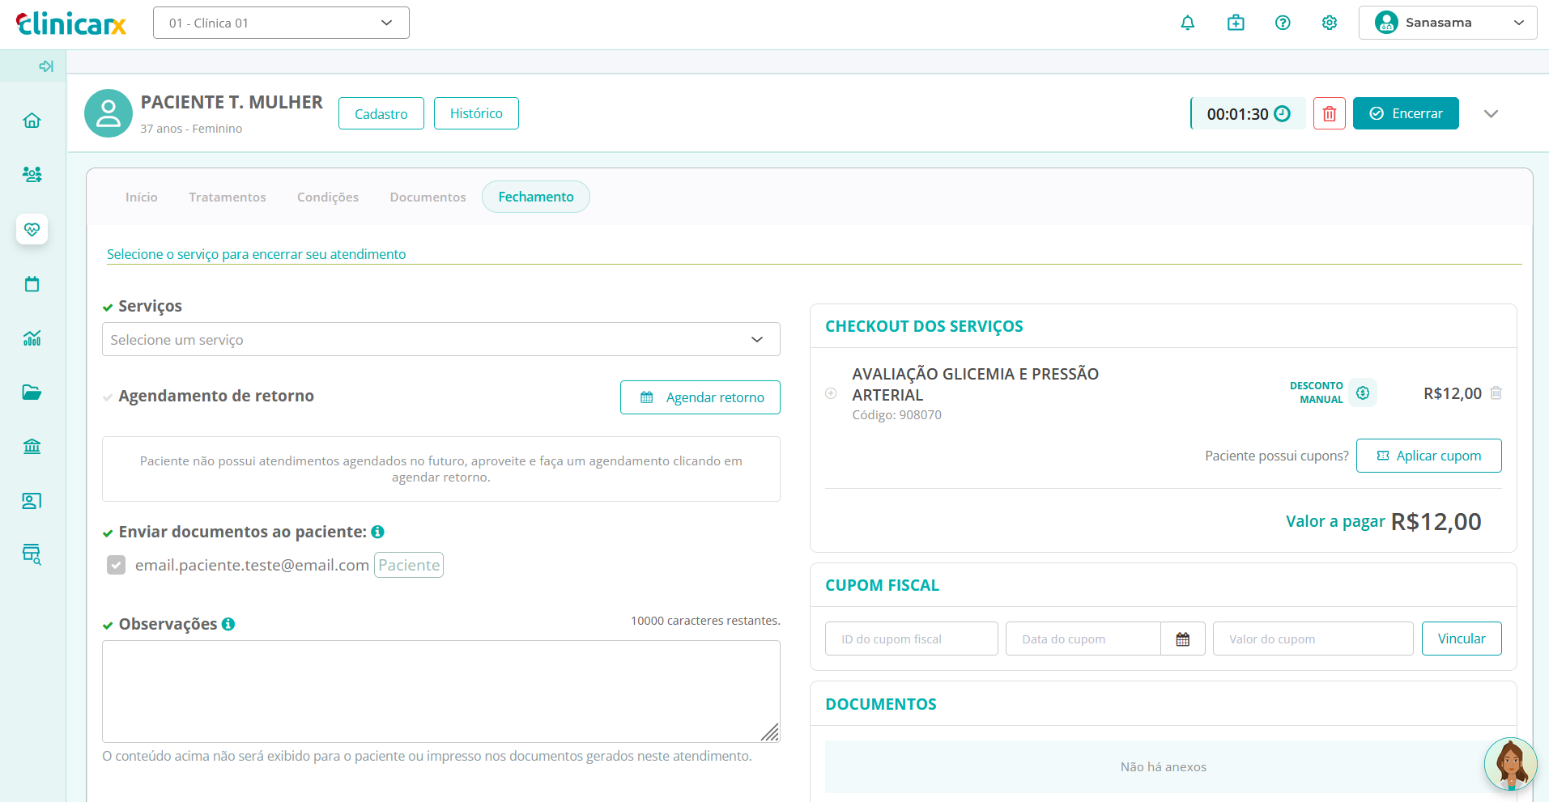Go to home icon in sidebar

click(x=32, y=121)
